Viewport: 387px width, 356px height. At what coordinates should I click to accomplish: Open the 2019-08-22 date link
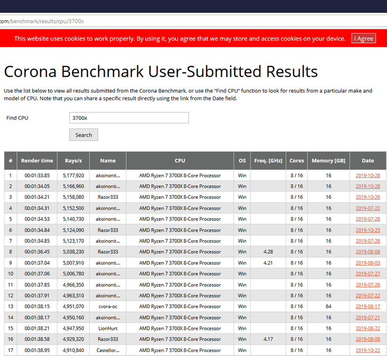click(x=368, y=329)
